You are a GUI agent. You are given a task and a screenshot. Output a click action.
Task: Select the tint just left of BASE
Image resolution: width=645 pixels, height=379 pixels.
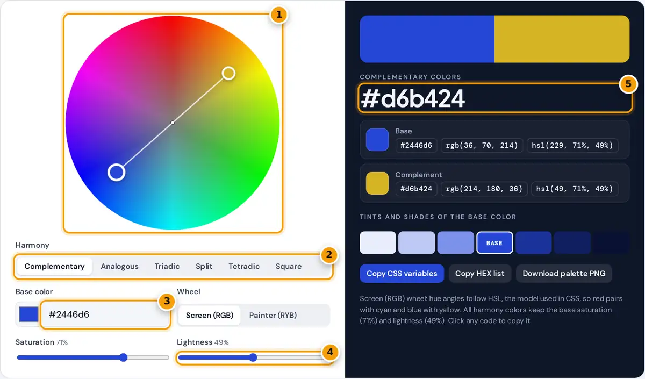tap(455, 242)
